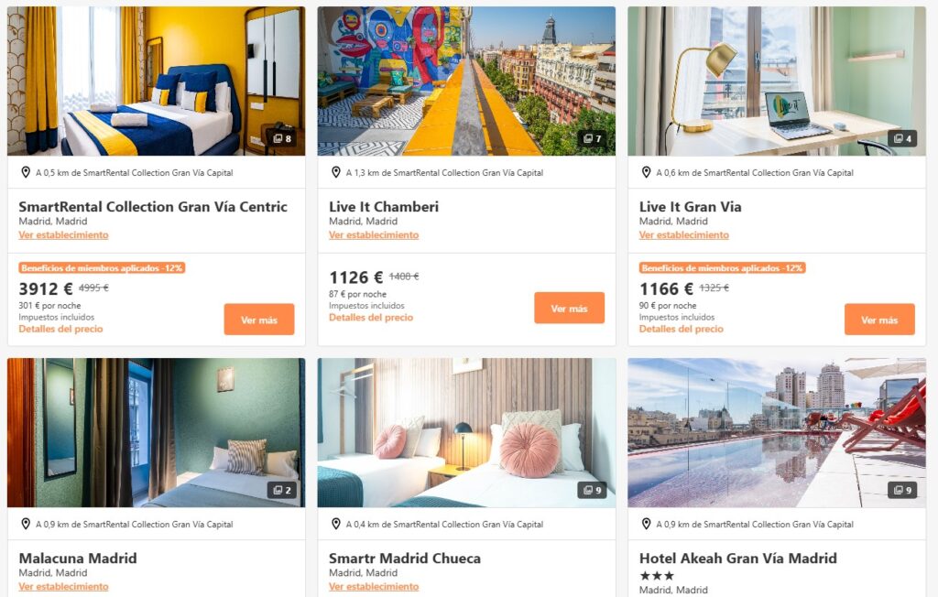Image resolution: width=938 pixels, height=597 pixels.
Task: Open photo gallery icon on Live It Gran Via
Action: click(902, 139)
